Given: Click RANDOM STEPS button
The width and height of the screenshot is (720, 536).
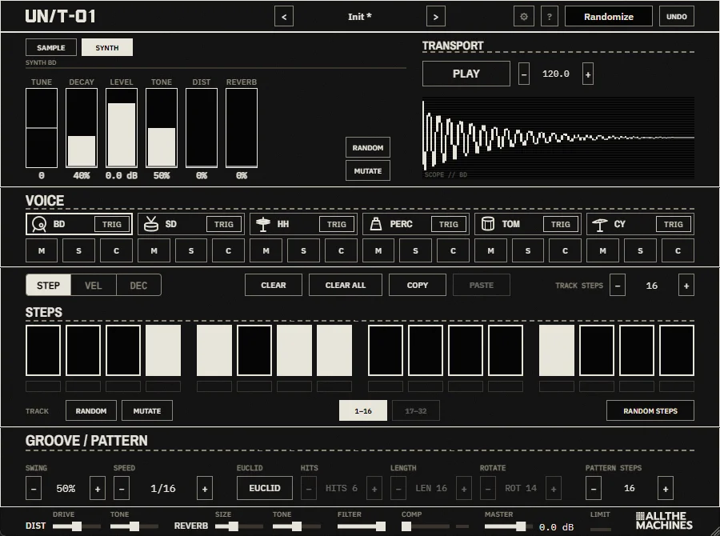Looking at the screenshot, I should pos(650,410).
